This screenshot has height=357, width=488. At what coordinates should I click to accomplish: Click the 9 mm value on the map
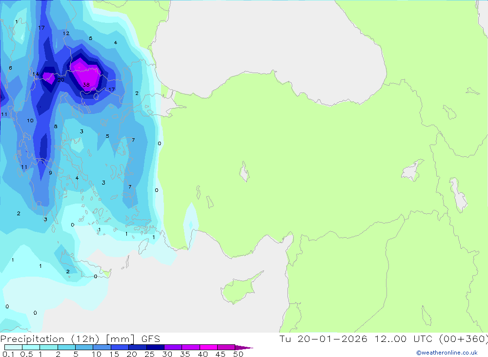(50, 173)
